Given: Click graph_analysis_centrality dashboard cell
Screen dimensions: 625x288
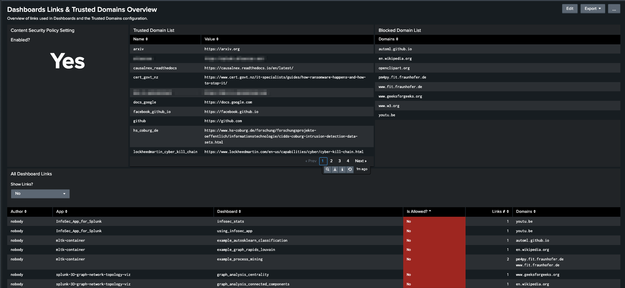Looking at the screenshot, I should click(243, 275).
